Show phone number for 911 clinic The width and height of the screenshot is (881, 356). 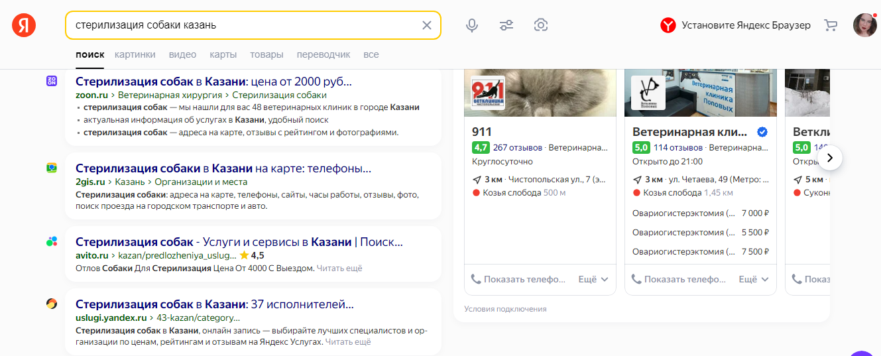point(518,279)
